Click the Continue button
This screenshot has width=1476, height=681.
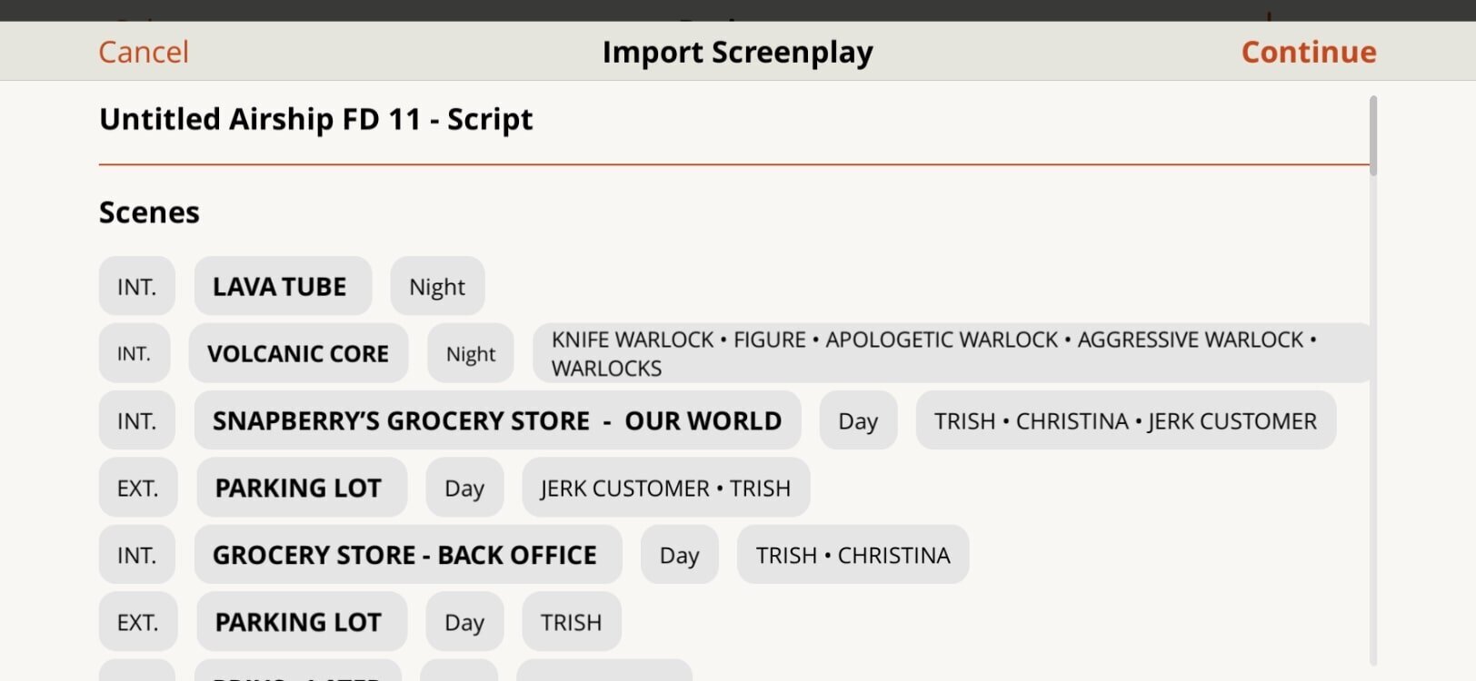pos(1308,52)
